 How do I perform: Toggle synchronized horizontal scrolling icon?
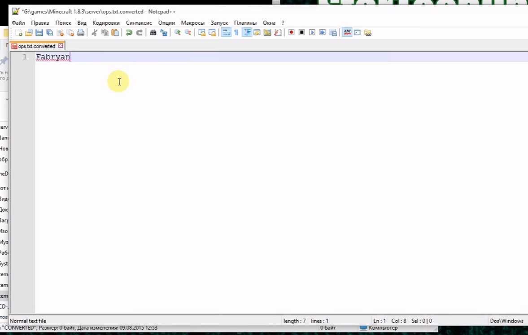(212, 33)
